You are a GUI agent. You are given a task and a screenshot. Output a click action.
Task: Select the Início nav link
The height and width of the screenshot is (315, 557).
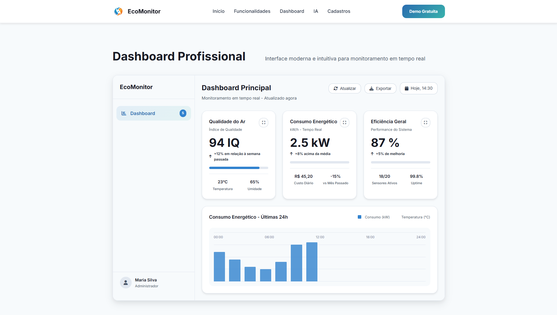point(219,11)
